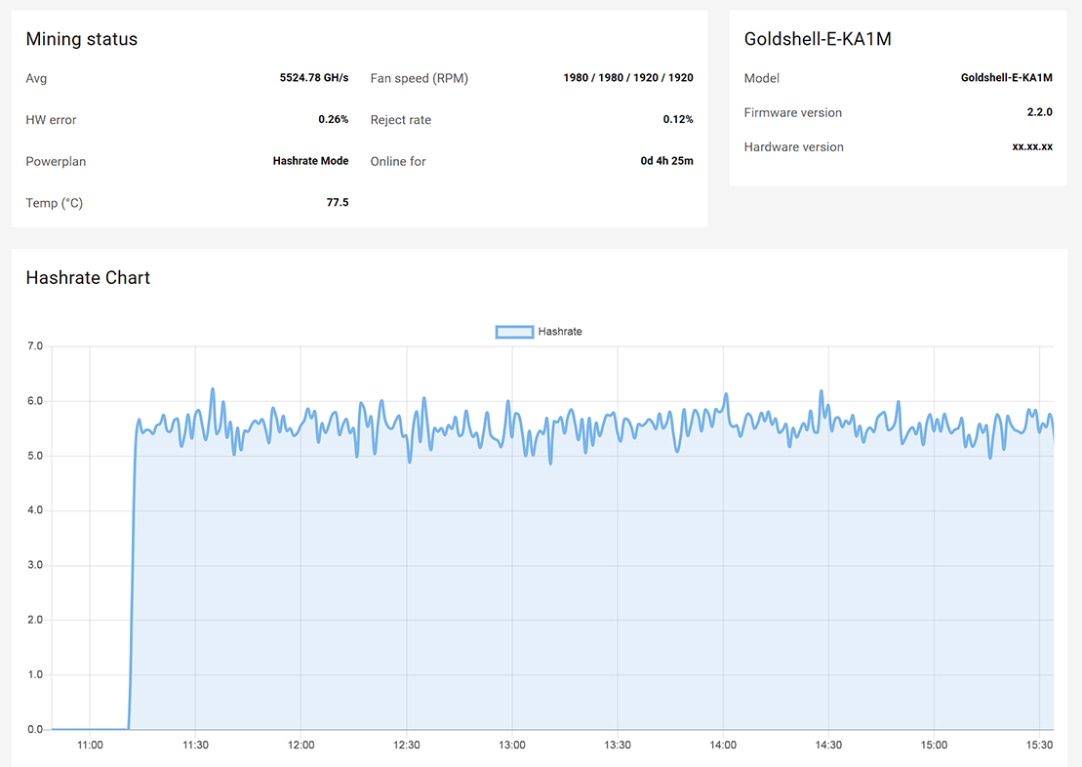The height and width of the screenshot is (767, 1082).
Task: Click the Hashrate Chart title
Action: point(88,278)
